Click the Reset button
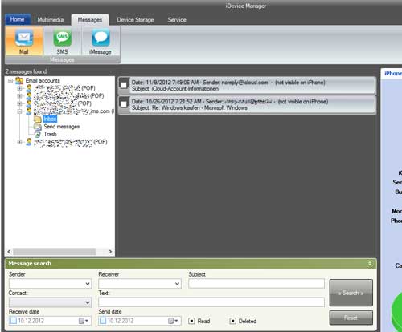This screenshot has height=332, width=402. [351, 318]
